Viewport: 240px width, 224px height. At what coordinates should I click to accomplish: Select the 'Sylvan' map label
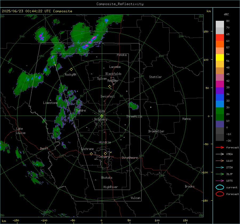click(102, 79)
